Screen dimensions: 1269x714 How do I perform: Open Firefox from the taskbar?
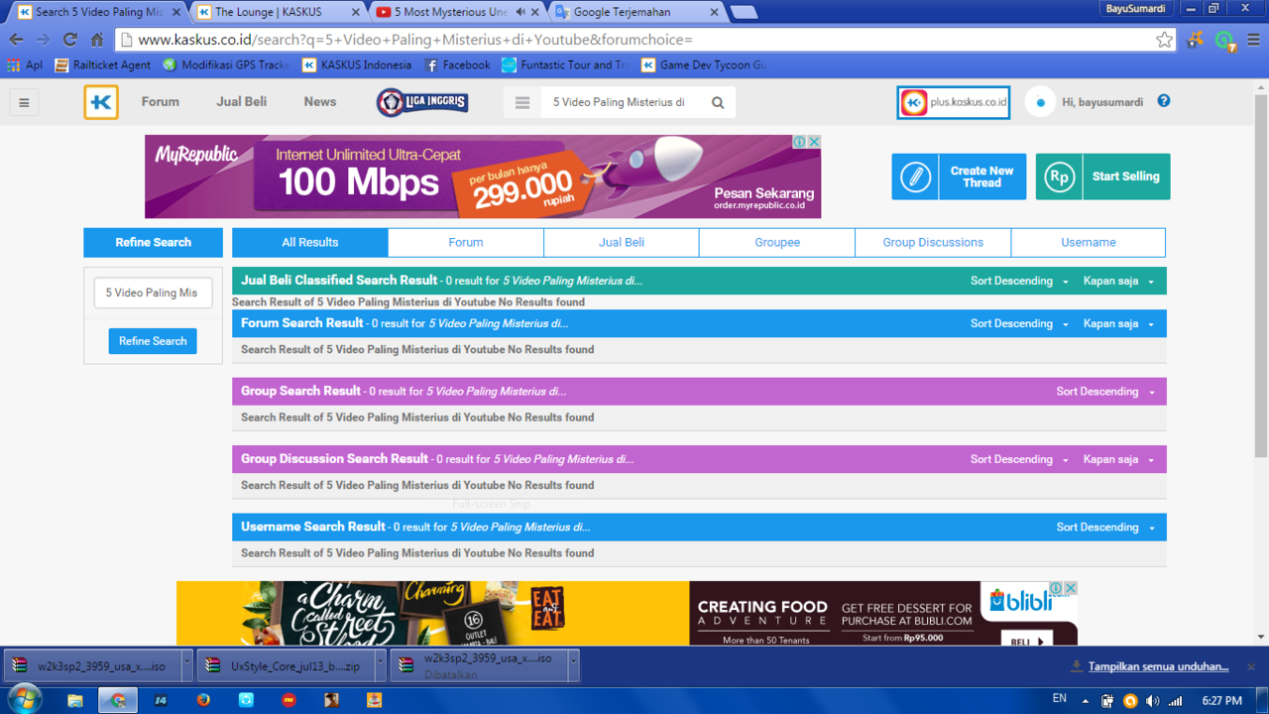pyautogui.click(x=203, y=700)
